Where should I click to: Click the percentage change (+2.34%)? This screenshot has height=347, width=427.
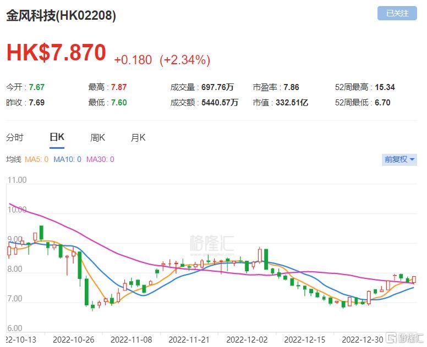pos(185,60)
